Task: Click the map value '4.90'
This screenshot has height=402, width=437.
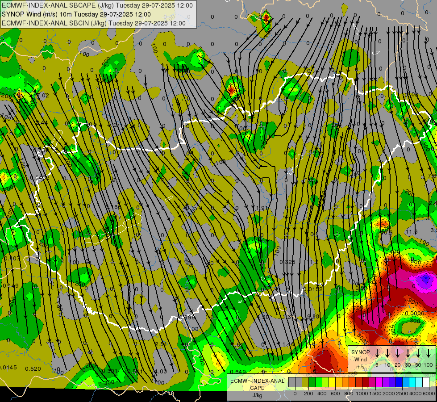Action: 263,317
